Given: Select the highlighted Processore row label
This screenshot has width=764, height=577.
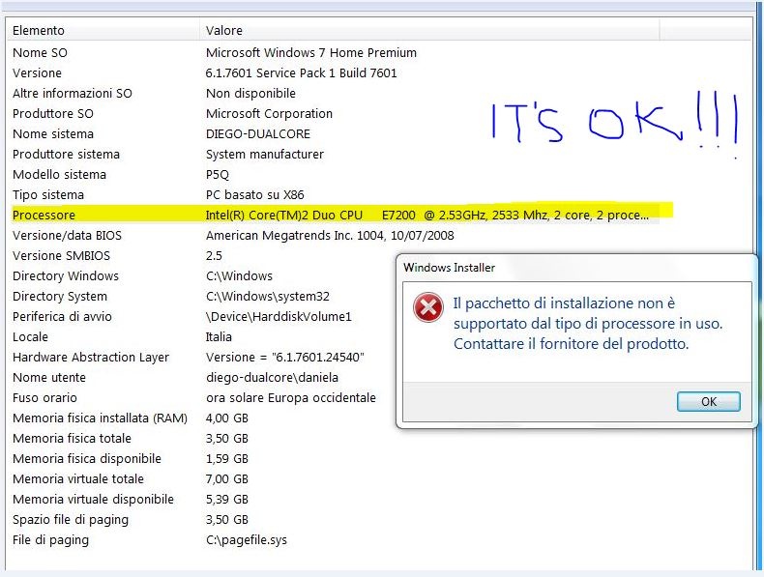Looking at the screenshot, I should [44, 216].
